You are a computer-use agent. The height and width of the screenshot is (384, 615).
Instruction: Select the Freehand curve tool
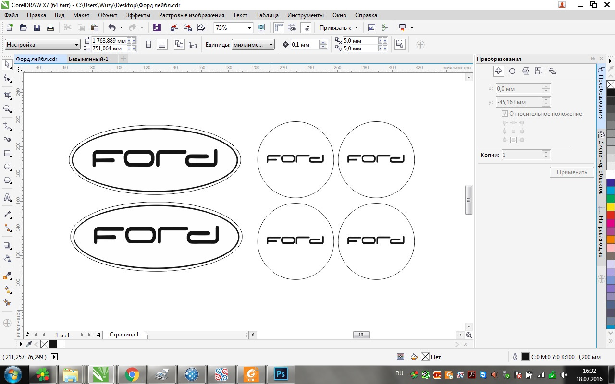point(7,126)
